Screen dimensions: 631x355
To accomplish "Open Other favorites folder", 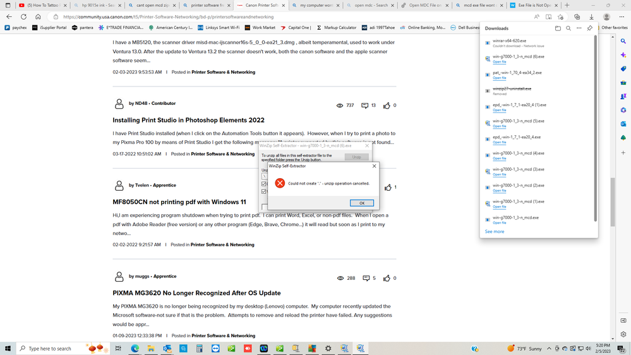I will 614,27.
